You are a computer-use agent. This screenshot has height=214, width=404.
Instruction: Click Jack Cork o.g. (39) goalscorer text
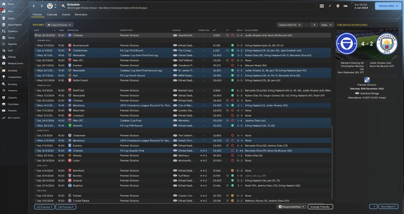[256, 175]
